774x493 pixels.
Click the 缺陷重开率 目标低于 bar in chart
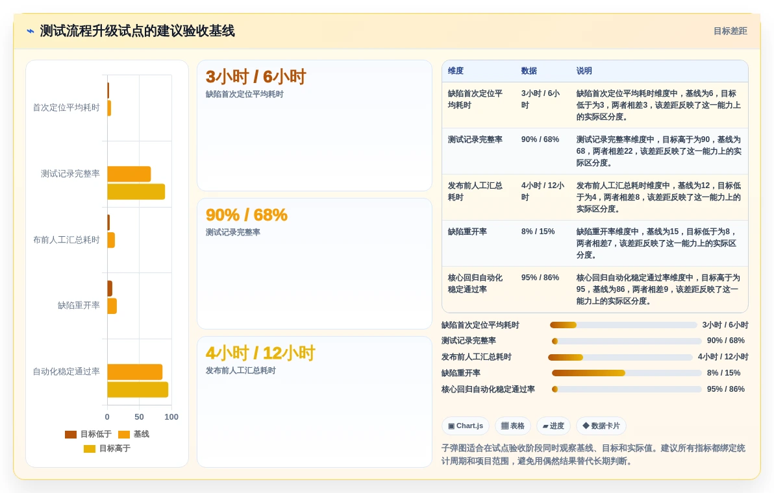[110, 289]
